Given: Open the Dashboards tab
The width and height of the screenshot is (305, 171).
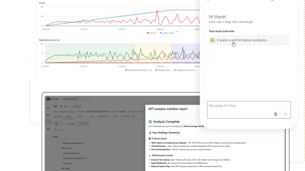Looking at the screenshot, I should point(103,116).
